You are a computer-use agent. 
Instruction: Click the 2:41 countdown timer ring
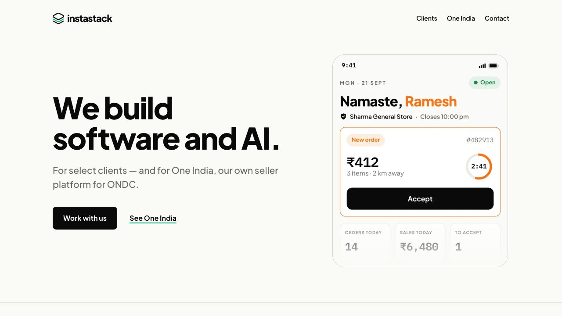[x=479, y=166]
